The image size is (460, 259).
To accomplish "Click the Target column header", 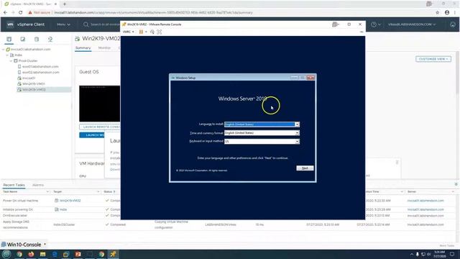I will click(x=57, y=192).
